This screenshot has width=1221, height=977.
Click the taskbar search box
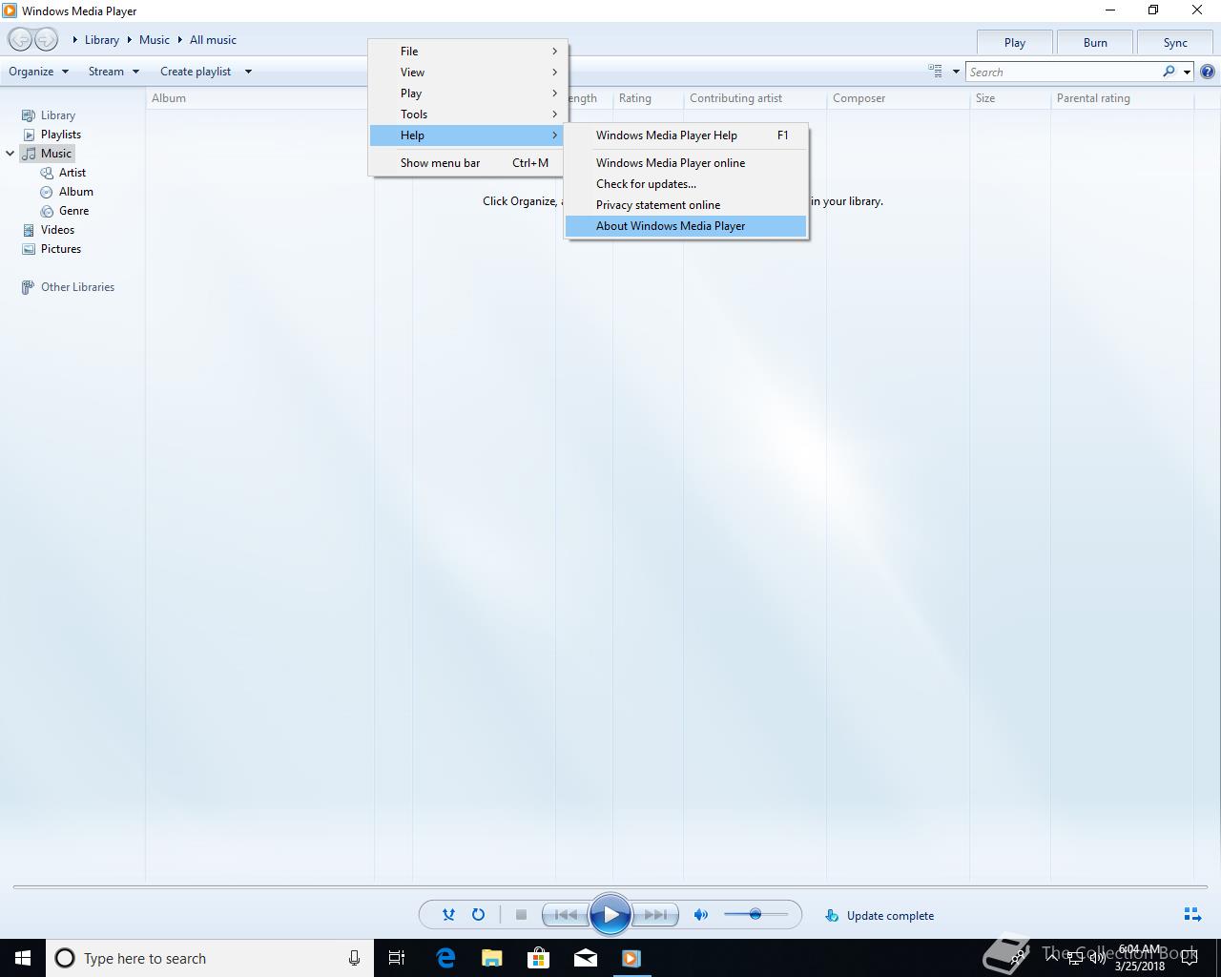pos(210,958)
